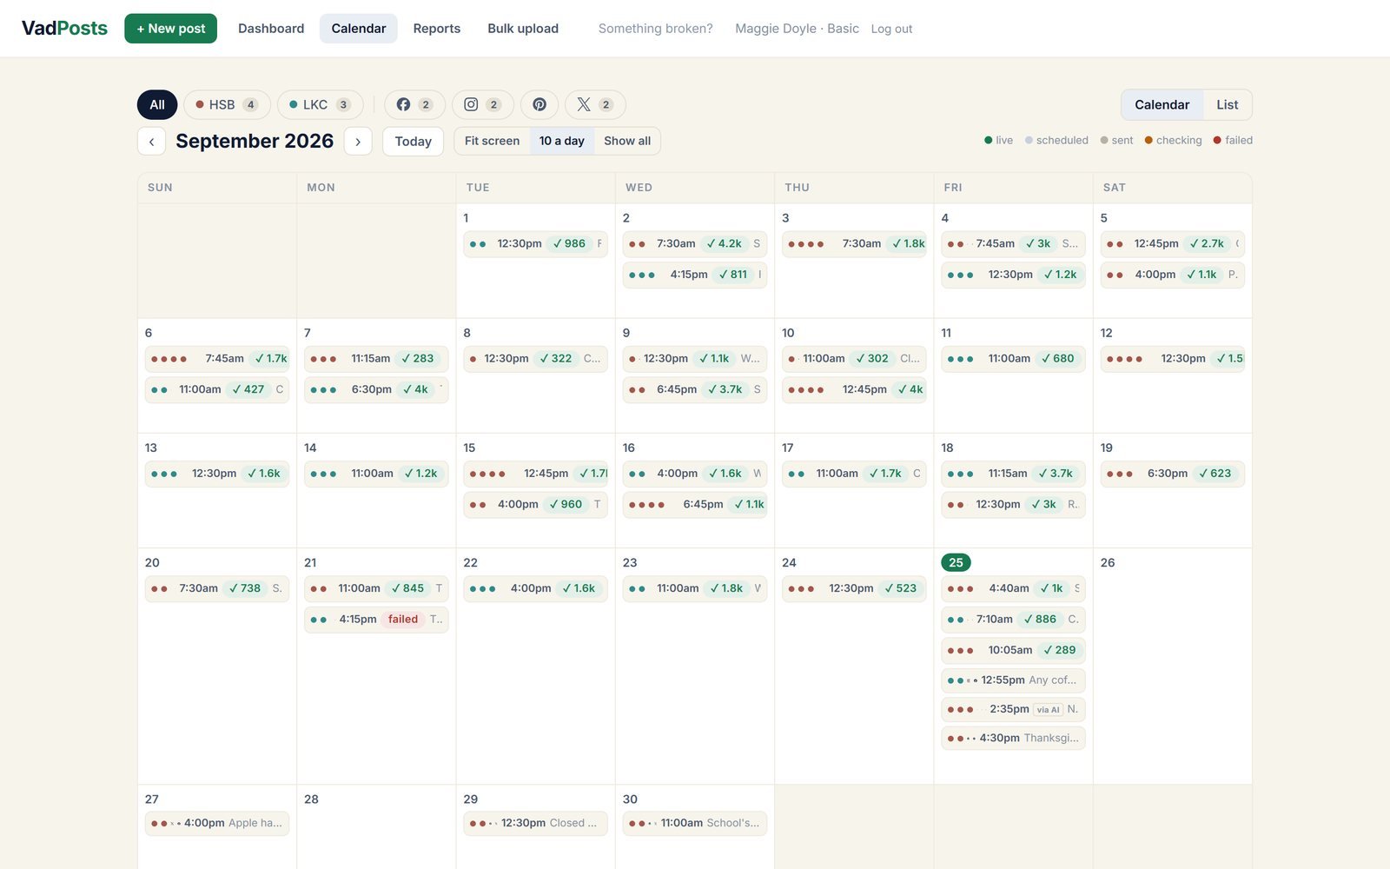
Task: Open Bulk upload page
Action: click(523, 28)
